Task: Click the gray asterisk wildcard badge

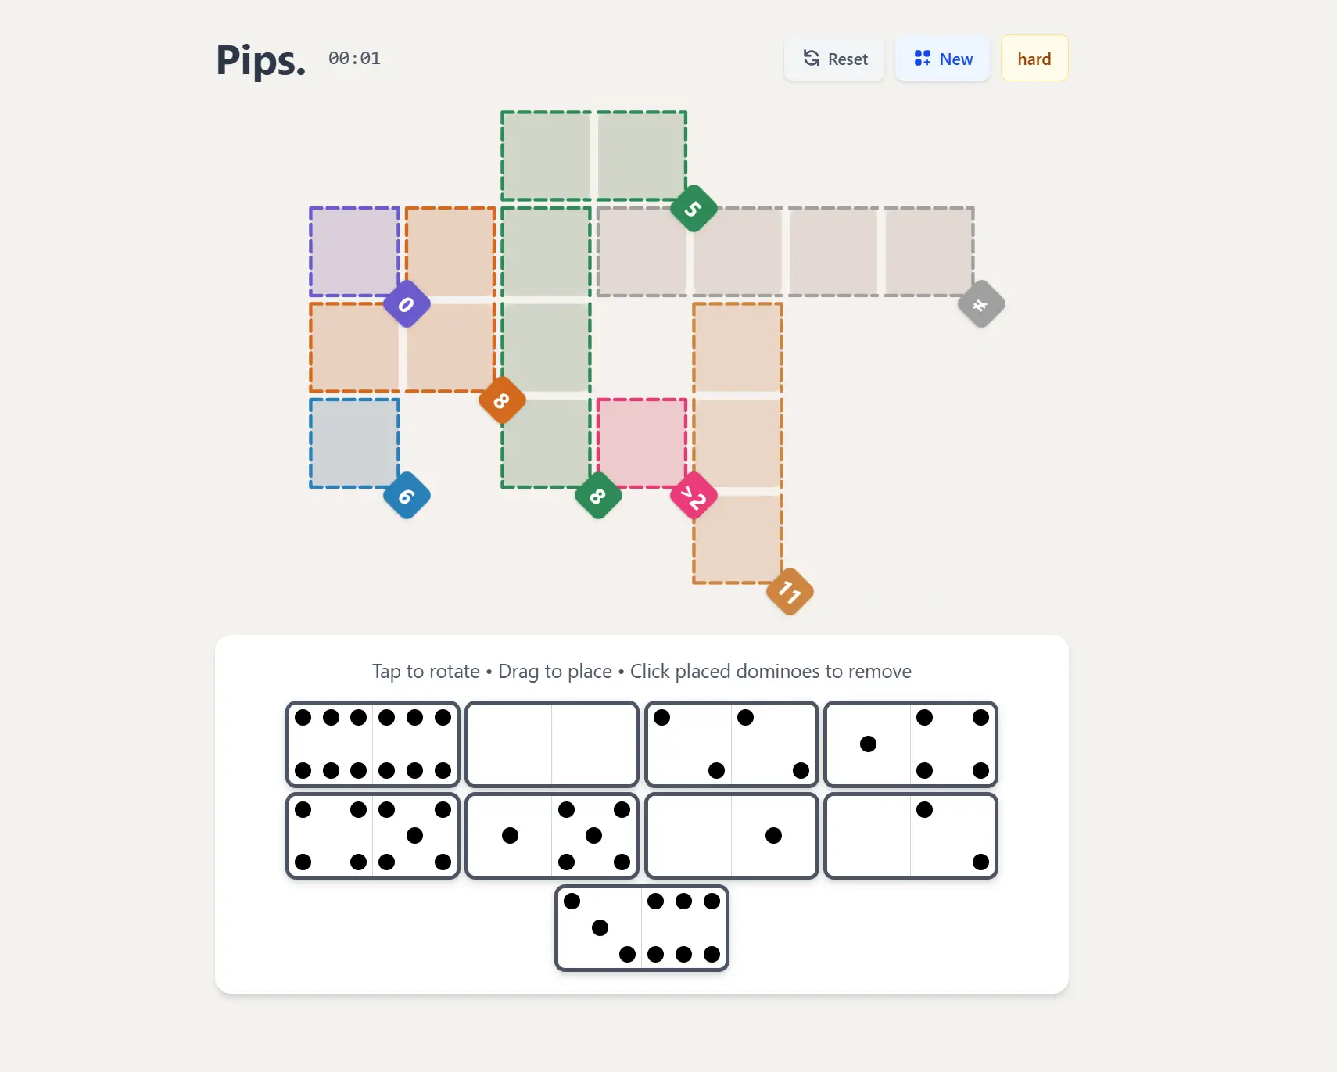Action: click(x=980, y=304)
